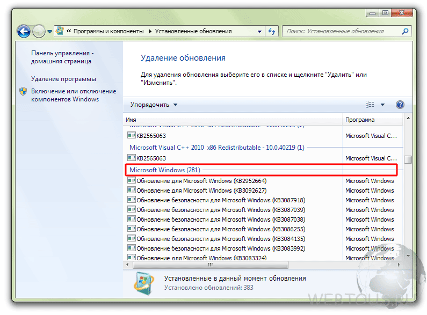The height and width of the screenshot is (315, 427).
Task: Click 'Установленные обновления' breadcrumb
Action: (x=193, y=32)
